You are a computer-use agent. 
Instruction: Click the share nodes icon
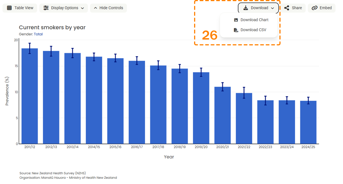pos(287,8)
